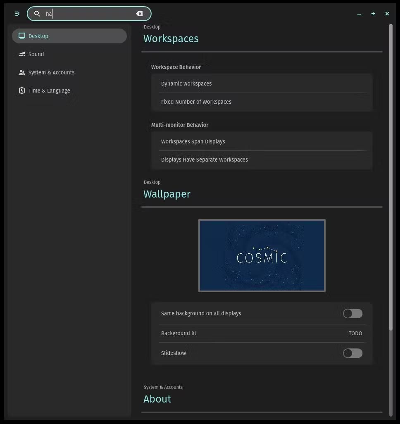
Task: Open the Sound settings page
Action: 36,54
